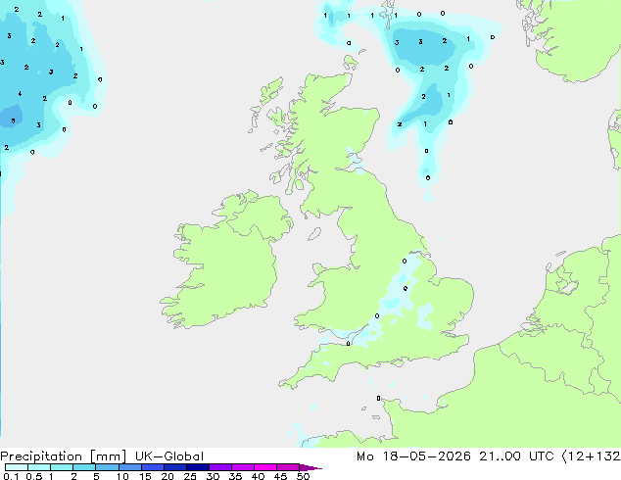Click the legend scale label "20"

pyautogui.click(x=167, y=476)
